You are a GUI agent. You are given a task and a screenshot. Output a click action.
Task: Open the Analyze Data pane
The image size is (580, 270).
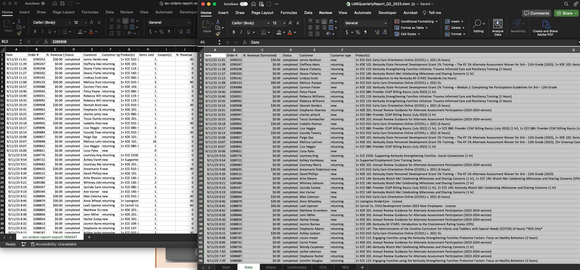[498, 27]
